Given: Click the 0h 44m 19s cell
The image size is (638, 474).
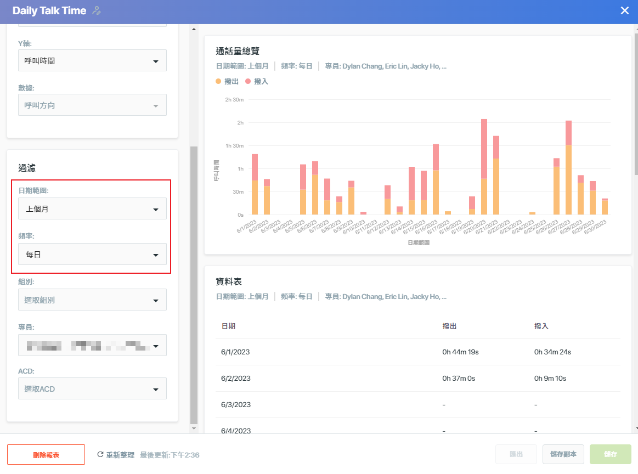Looking at the screenshot, I should (x=460, y=352).
